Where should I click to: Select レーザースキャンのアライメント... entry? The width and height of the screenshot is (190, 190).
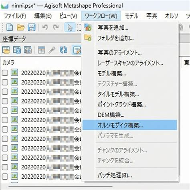pos(129,63)
